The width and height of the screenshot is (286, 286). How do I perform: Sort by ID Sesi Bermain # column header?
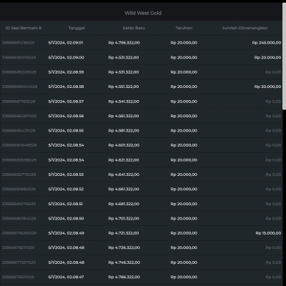24,28
